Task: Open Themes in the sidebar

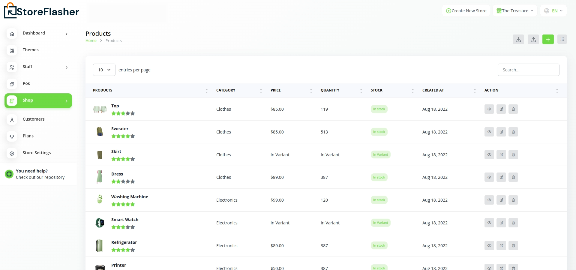Action: pos(31,50)
